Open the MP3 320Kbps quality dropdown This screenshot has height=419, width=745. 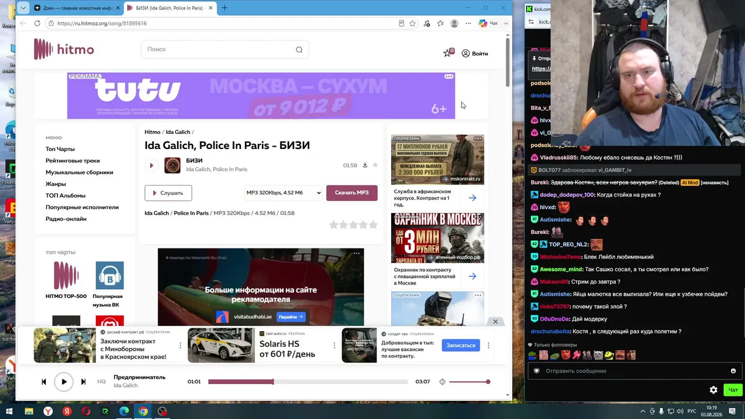click(283, 193)
